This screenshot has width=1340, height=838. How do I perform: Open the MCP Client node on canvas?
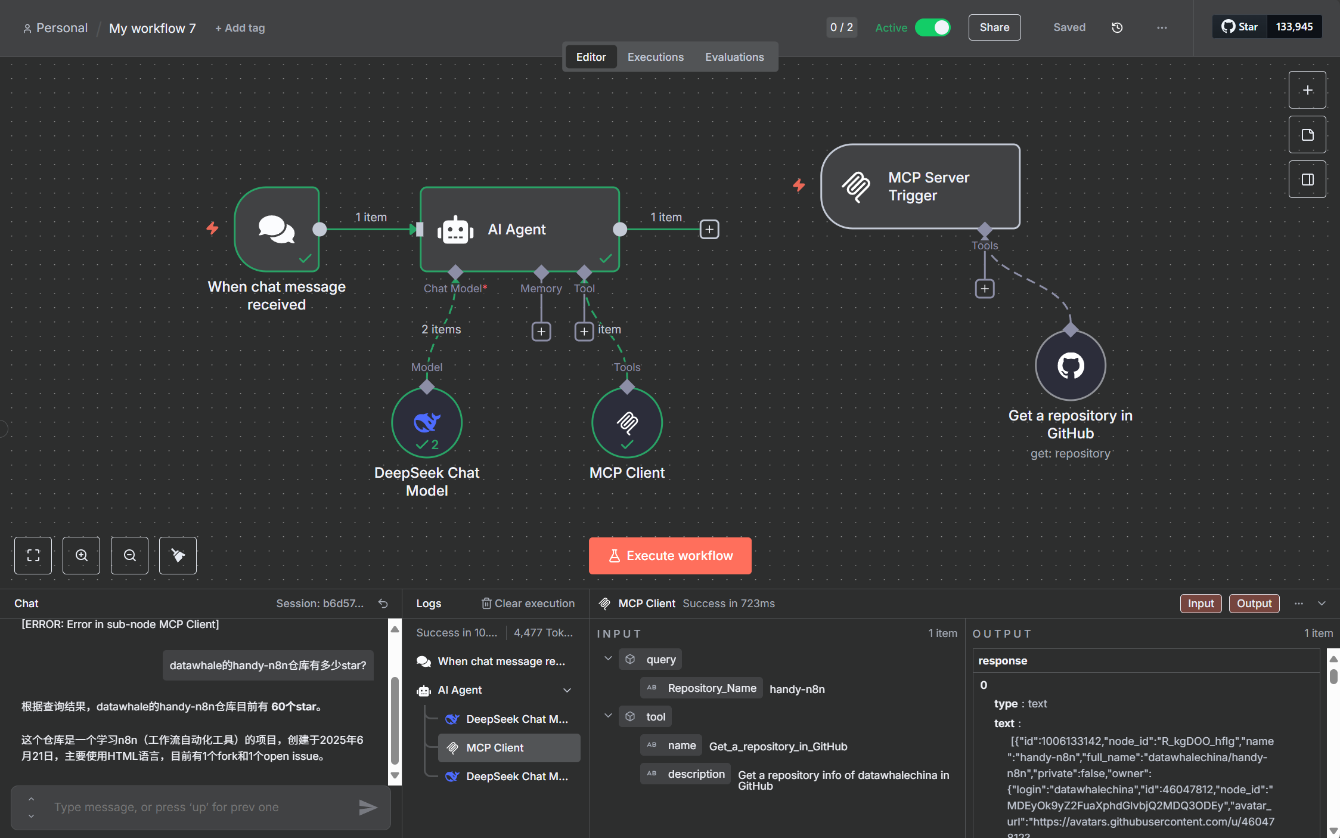pos(627,423)
